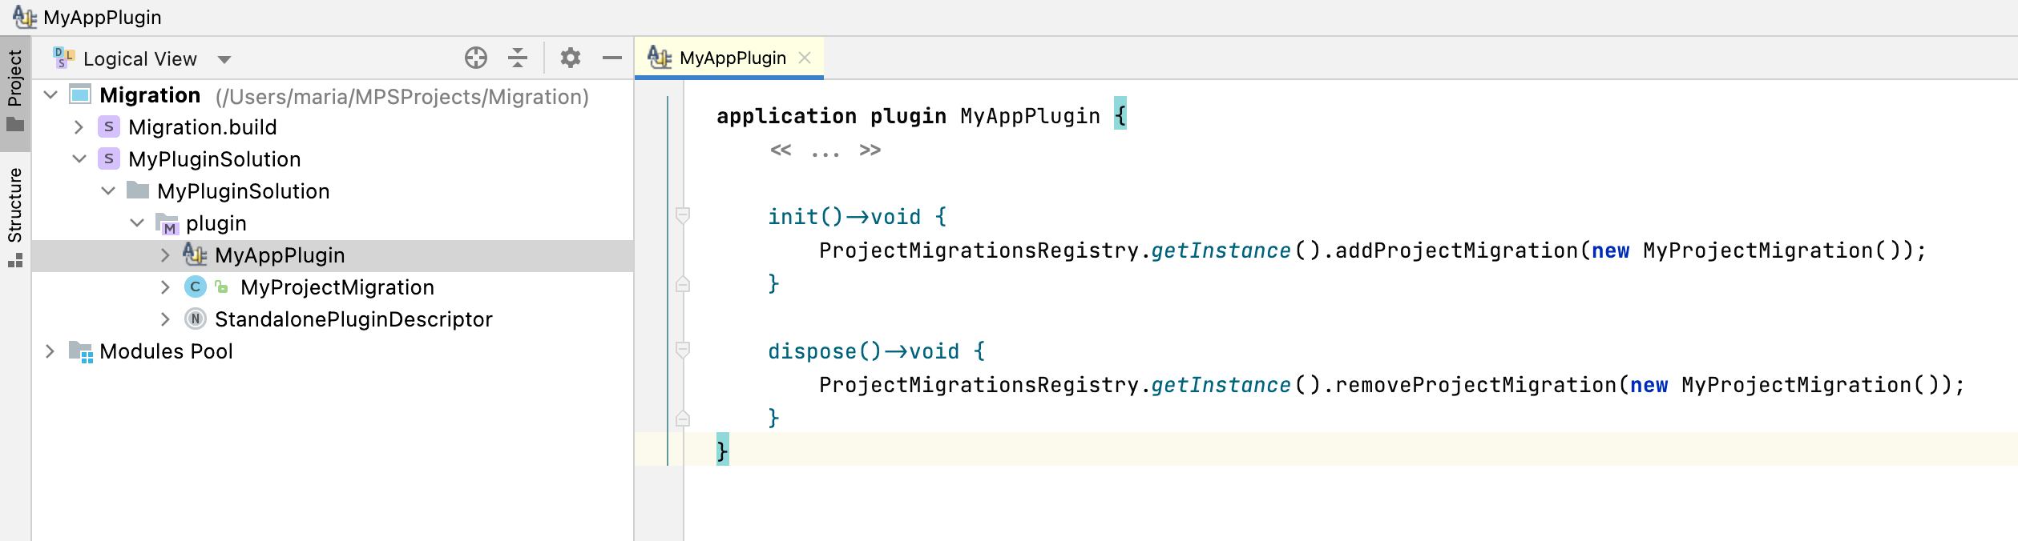Expand the Migration.build solution node
Image resolution: width=2018 pixels, height=541 pixels.
tap(79, 127)
